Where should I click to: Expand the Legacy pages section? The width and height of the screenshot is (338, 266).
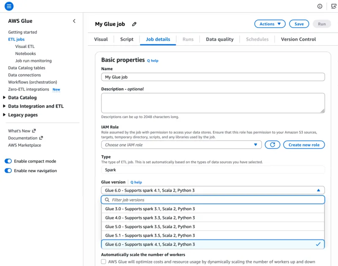click(4, 115)
